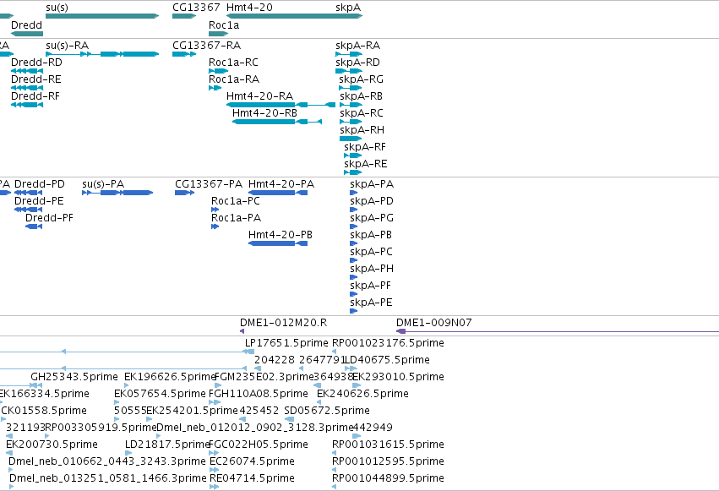Click the Dredd-PF protein label
The image size is (719, 491).
coord(49,218)
